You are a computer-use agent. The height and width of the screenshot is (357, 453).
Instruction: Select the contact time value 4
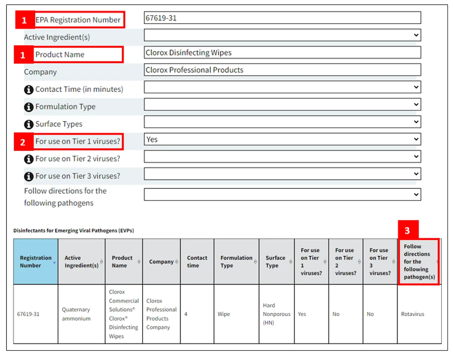197,314
